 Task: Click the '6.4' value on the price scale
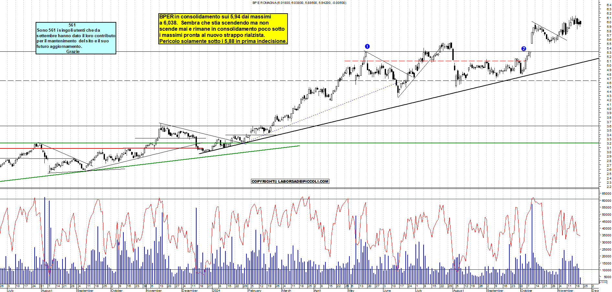[x=609, y=5]
